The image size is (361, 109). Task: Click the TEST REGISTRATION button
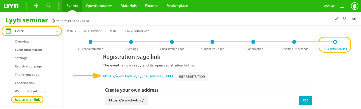[x=192, y=77]
